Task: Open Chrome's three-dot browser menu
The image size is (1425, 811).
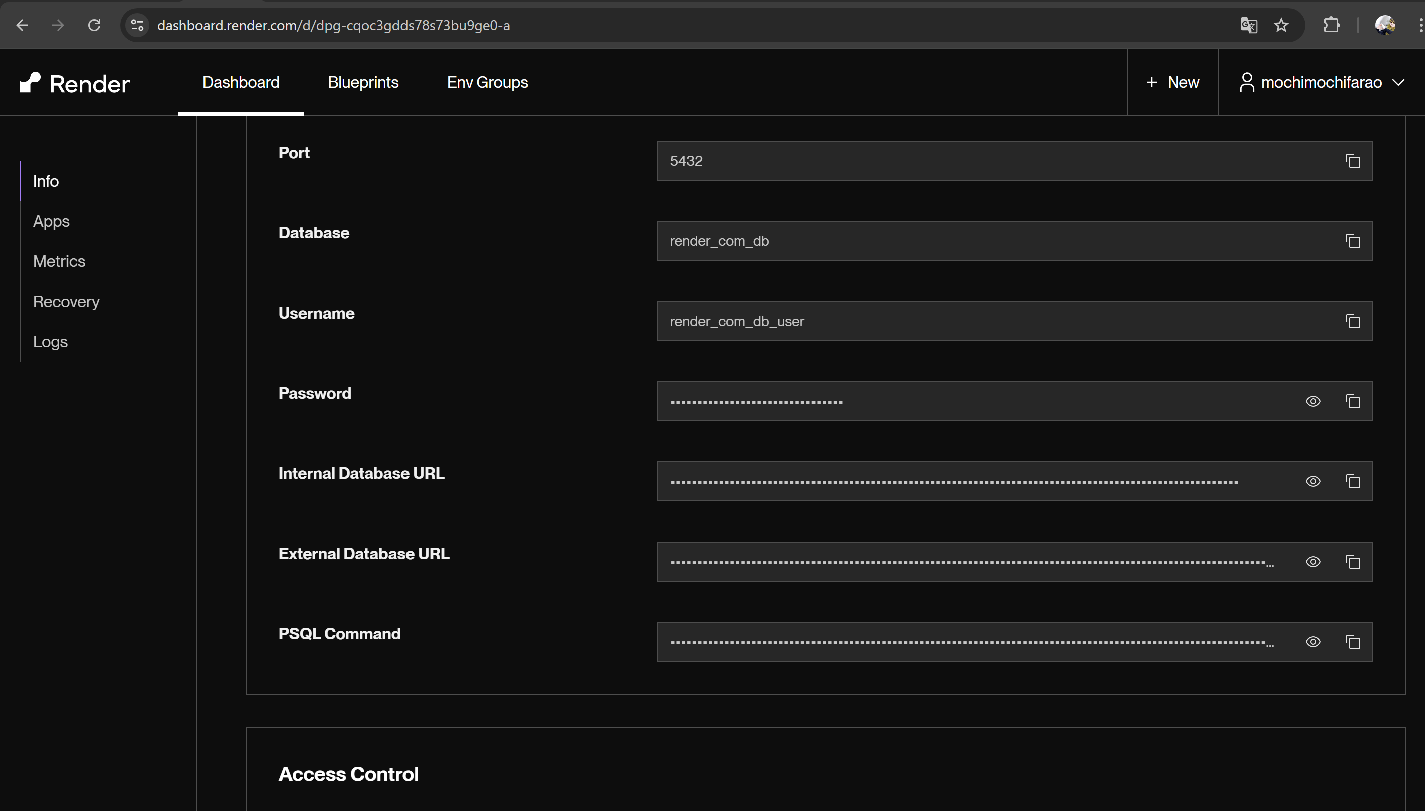Action: point(1418,25)
